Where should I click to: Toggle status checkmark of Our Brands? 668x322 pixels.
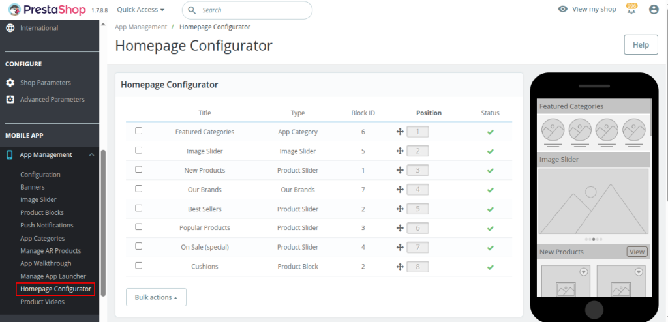491,190
